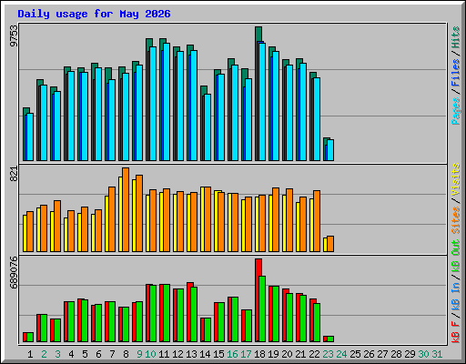Click the Sites legend label
This screenshot has height=364, width=466.
tap(456, 220)
